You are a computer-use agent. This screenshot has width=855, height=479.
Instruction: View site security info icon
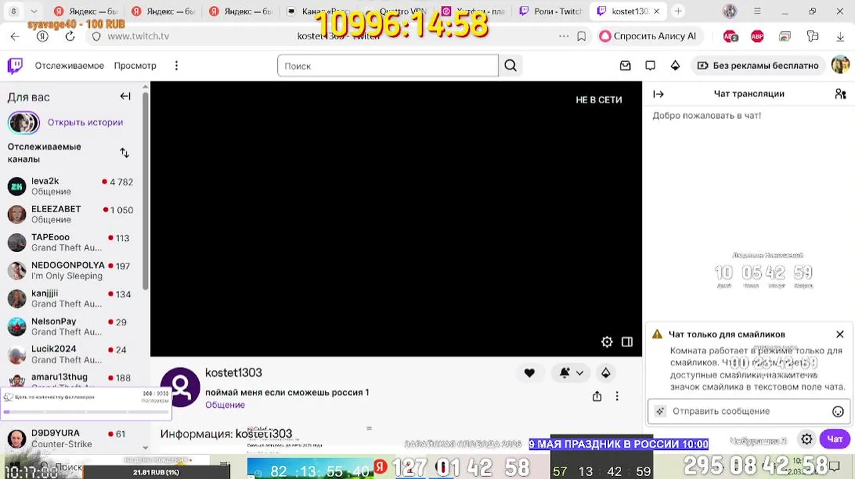click(x=96, y=37)
